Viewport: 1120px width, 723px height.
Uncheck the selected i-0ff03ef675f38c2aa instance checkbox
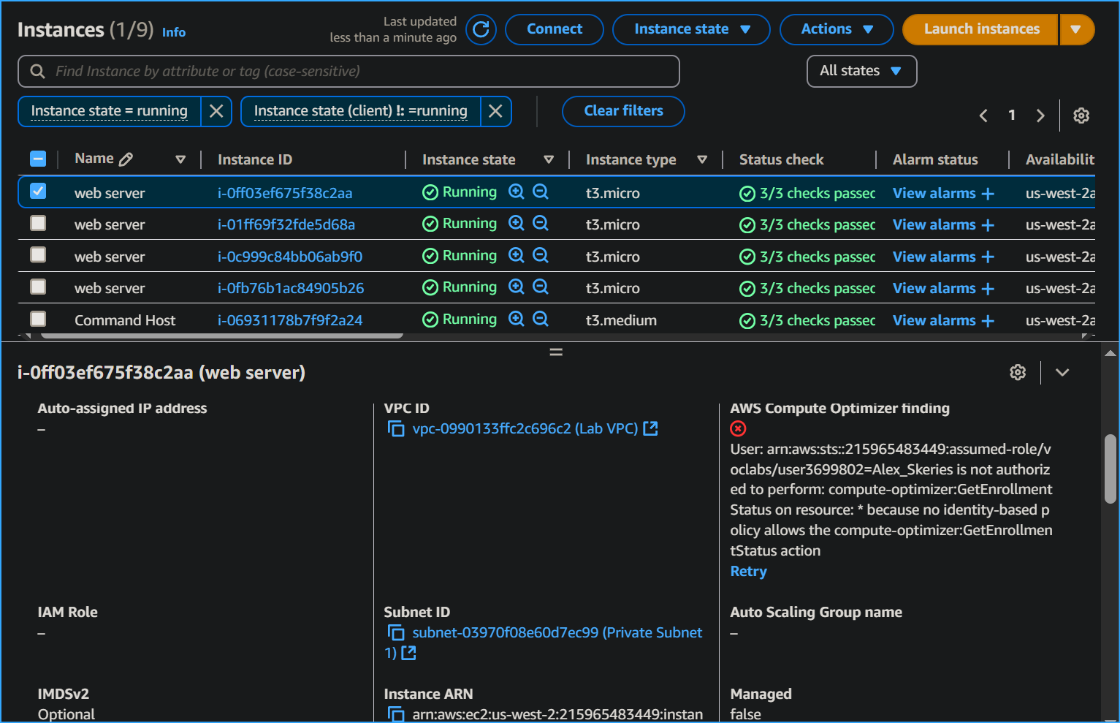(x=38, y=192)
